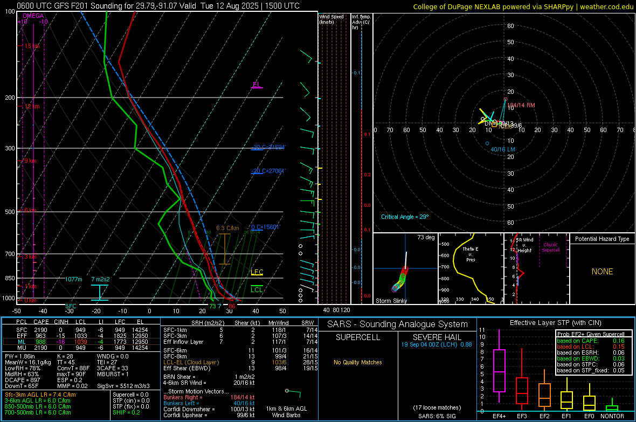
Task: Click the Corfidi Upshear = 99/6 kt line
Action: [209, 414]
